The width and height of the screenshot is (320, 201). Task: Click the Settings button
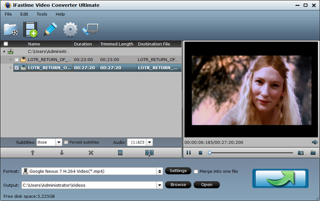pos(178,171)
